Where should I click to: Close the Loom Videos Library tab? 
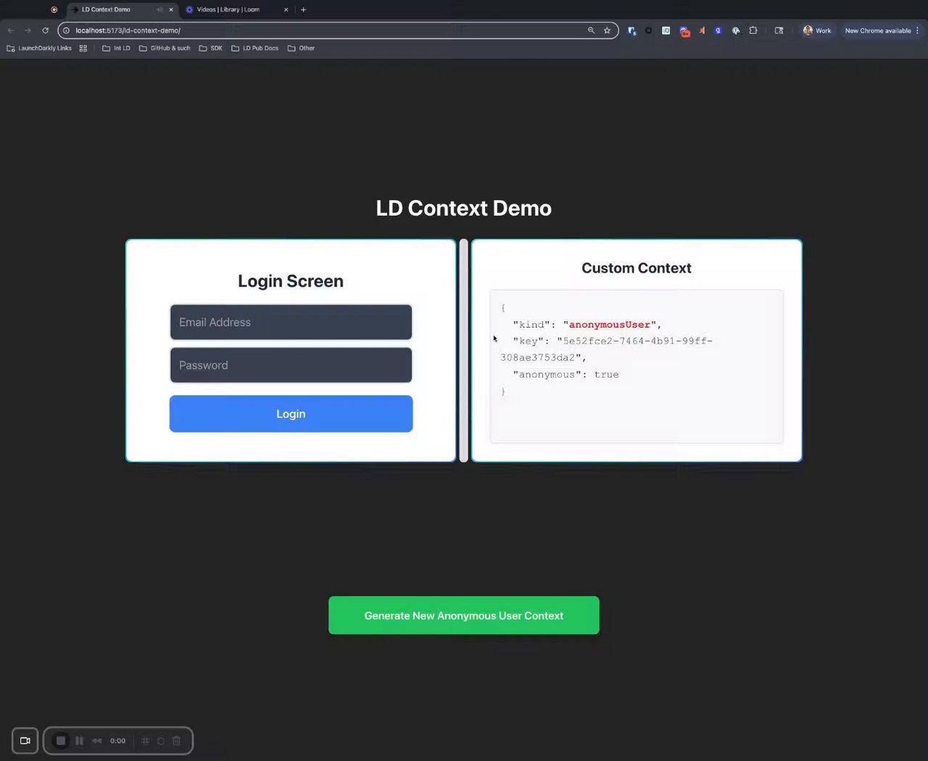[x=286, y=10]
